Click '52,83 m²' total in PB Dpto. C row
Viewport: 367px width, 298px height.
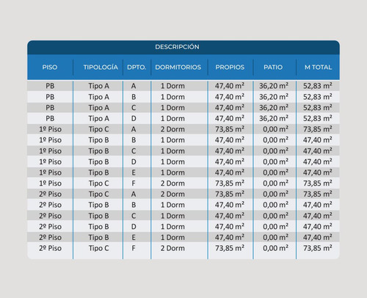(x=318, y=108)
